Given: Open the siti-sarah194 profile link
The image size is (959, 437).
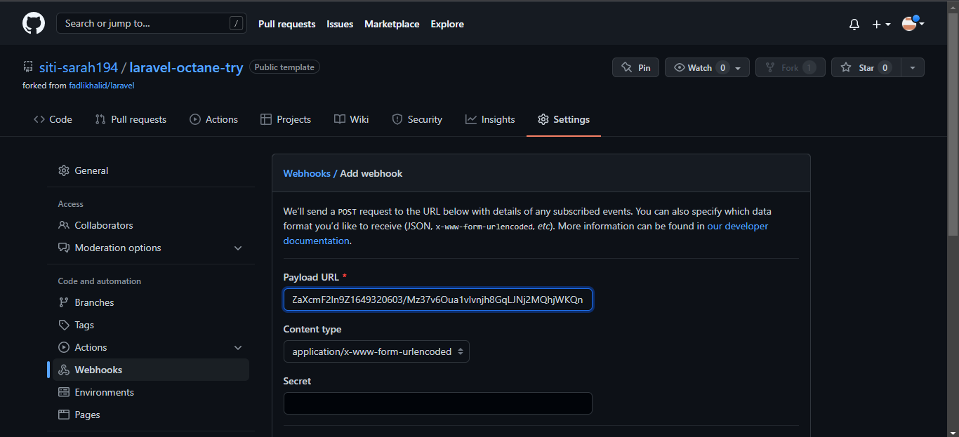Looking at the screenshot, I should [x=79, y=68].
